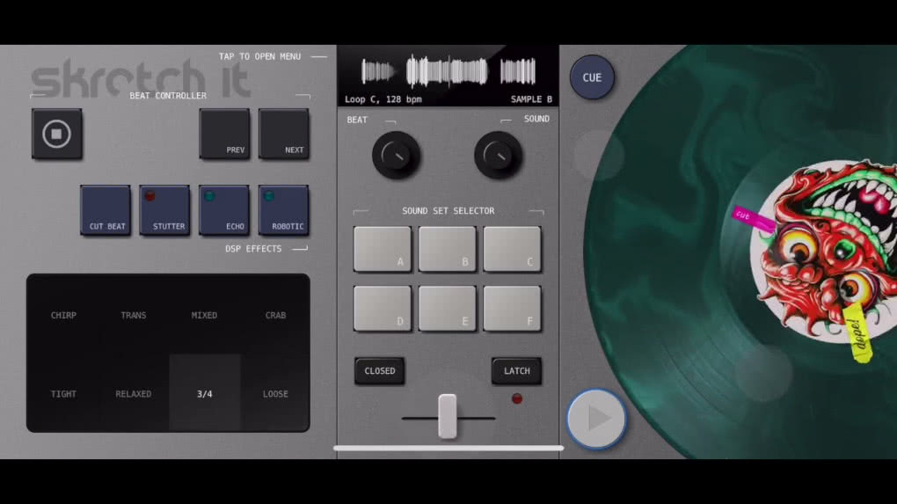Click the BEAT volume knob
This screenshot has width=897, height=504.
(396, 155)
